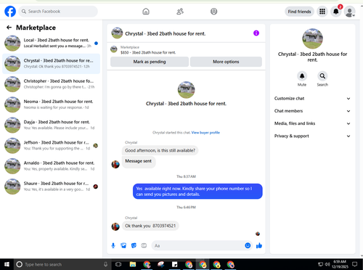363x270 pixels.
Task: Open Neoma conversation in list
Action: [x=51, y=105]
